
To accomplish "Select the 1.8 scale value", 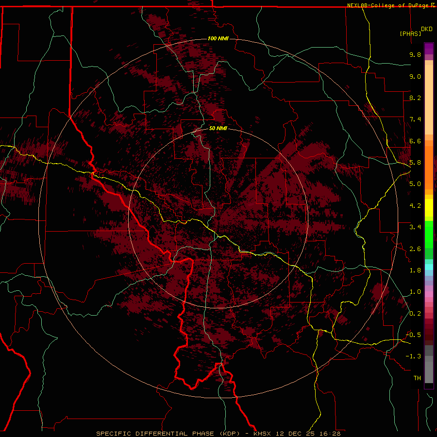I will pos(415,270).
